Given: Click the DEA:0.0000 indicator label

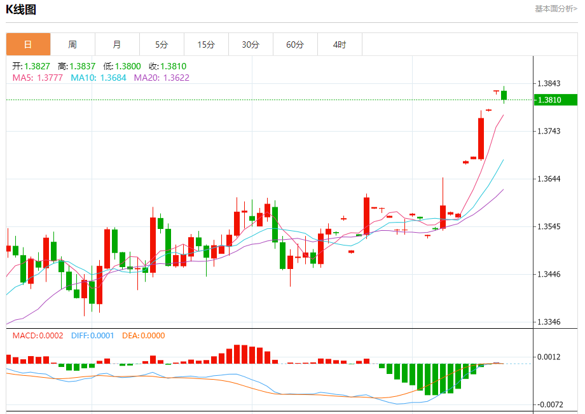Looking at the screenshot, I should point(144,336).
